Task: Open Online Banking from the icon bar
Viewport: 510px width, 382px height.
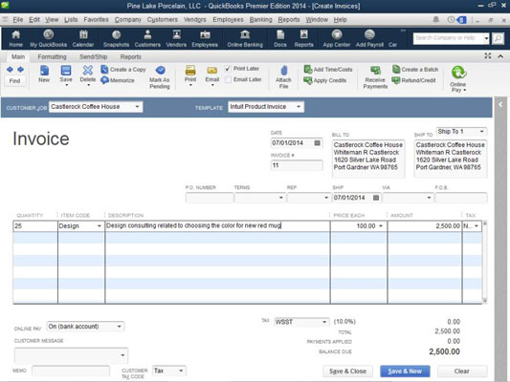Action: tap(245, 34)
